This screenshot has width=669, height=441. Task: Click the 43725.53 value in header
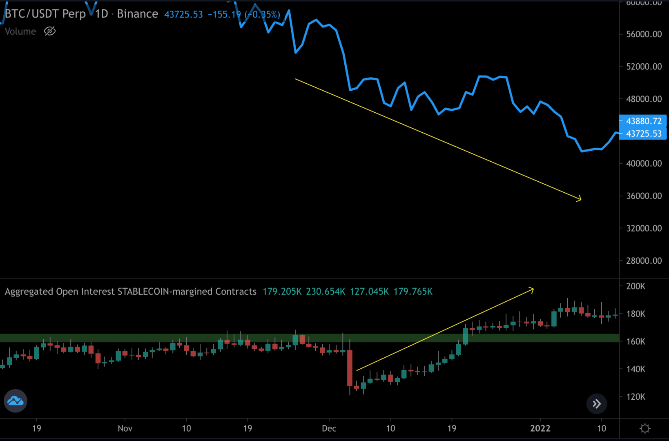point(183,15)
